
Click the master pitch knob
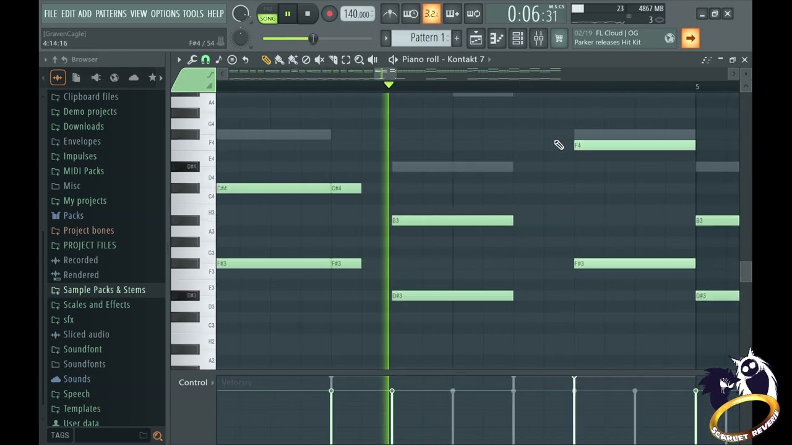(x=240, y=38)
